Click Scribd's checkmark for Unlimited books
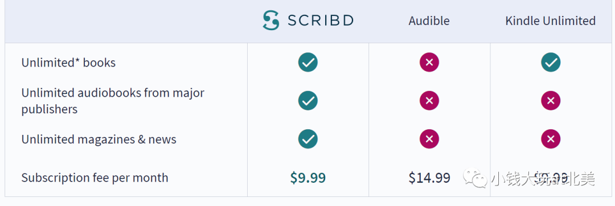This screenshot has width=615, height=206. click(308, 62)
